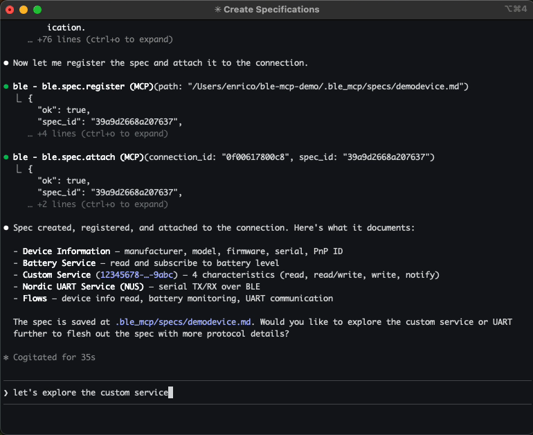Click the white bullet before 'Now let me register'

[6, 63]
